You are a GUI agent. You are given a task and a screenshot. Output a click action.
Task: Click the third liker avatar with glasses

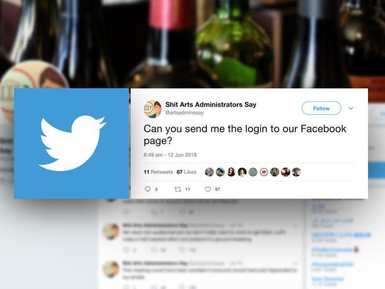point(231,172)
